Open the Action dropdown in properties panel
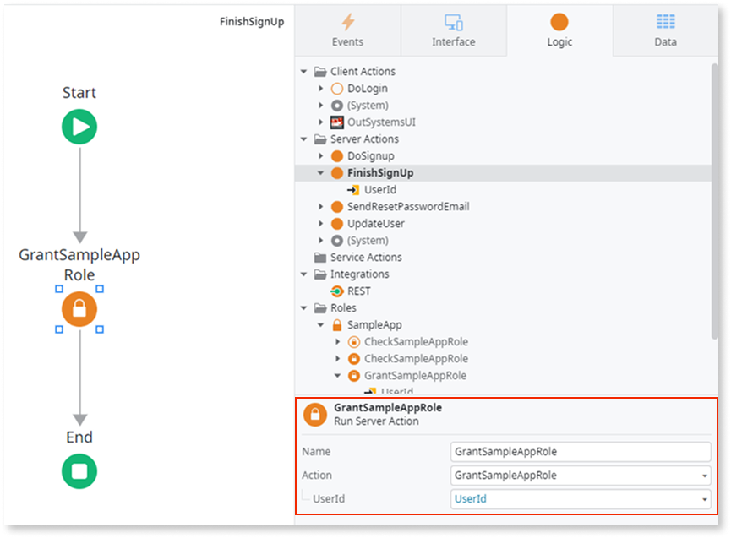Screen dimensions: 731x538 (706, 475)
